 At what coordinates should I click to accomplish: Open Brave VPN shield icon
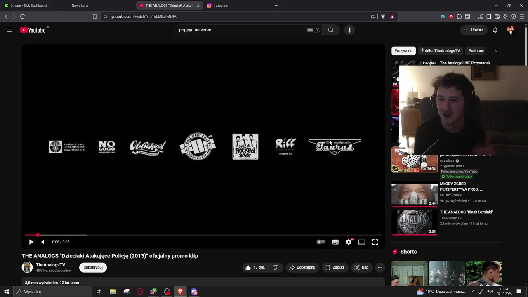pyautogui.click(x=514, y=16)
